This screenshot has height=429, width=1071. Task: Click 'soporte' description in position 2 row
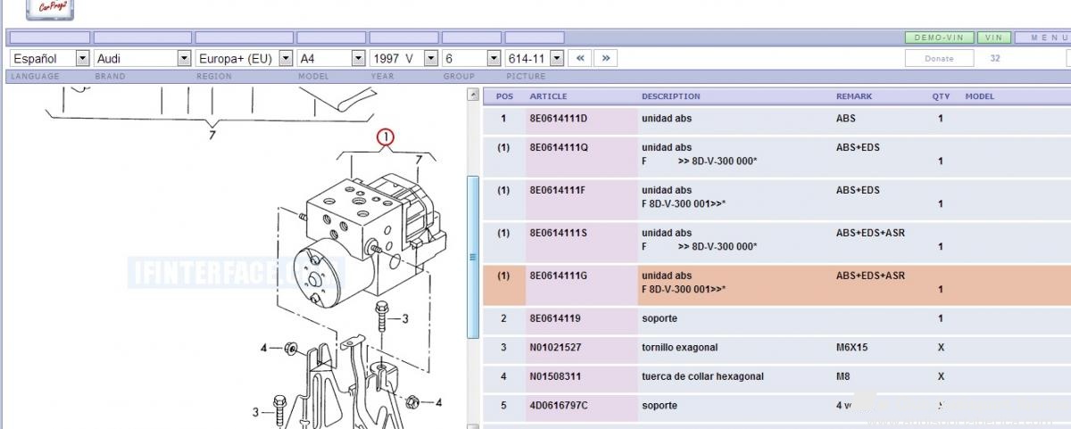pyautogui.click(x=659, y=318)
